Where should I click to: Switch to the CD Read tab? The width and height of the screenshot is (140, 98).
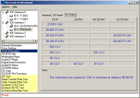point(58,15)
